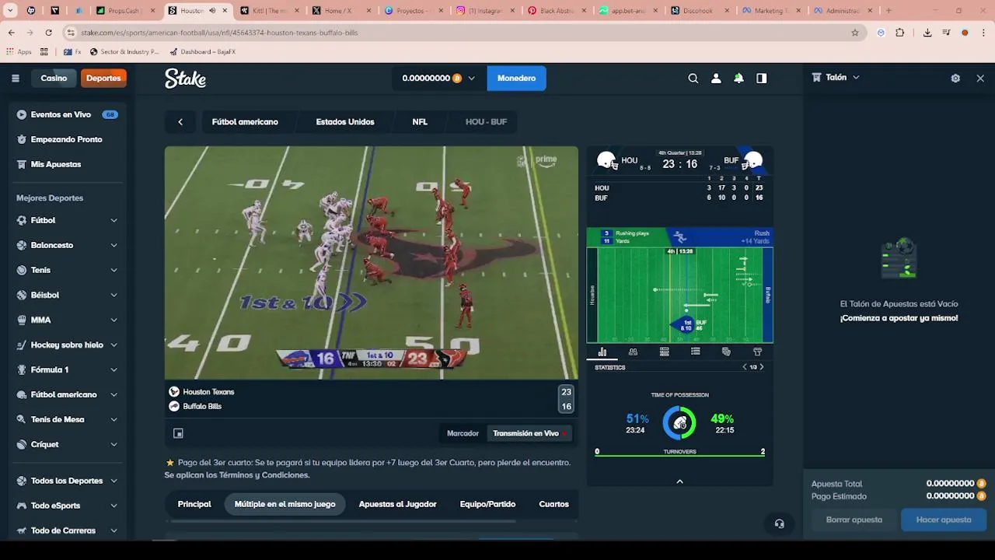Select the statistics bar chart tab icon
The image size is (995, 560).
tap(602, 352)
